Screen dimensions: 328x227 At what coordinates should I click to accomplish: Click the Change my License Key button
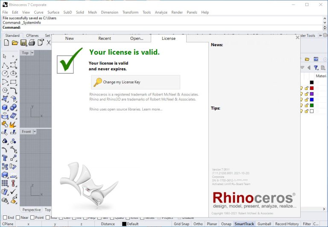(x=135, y=82)
